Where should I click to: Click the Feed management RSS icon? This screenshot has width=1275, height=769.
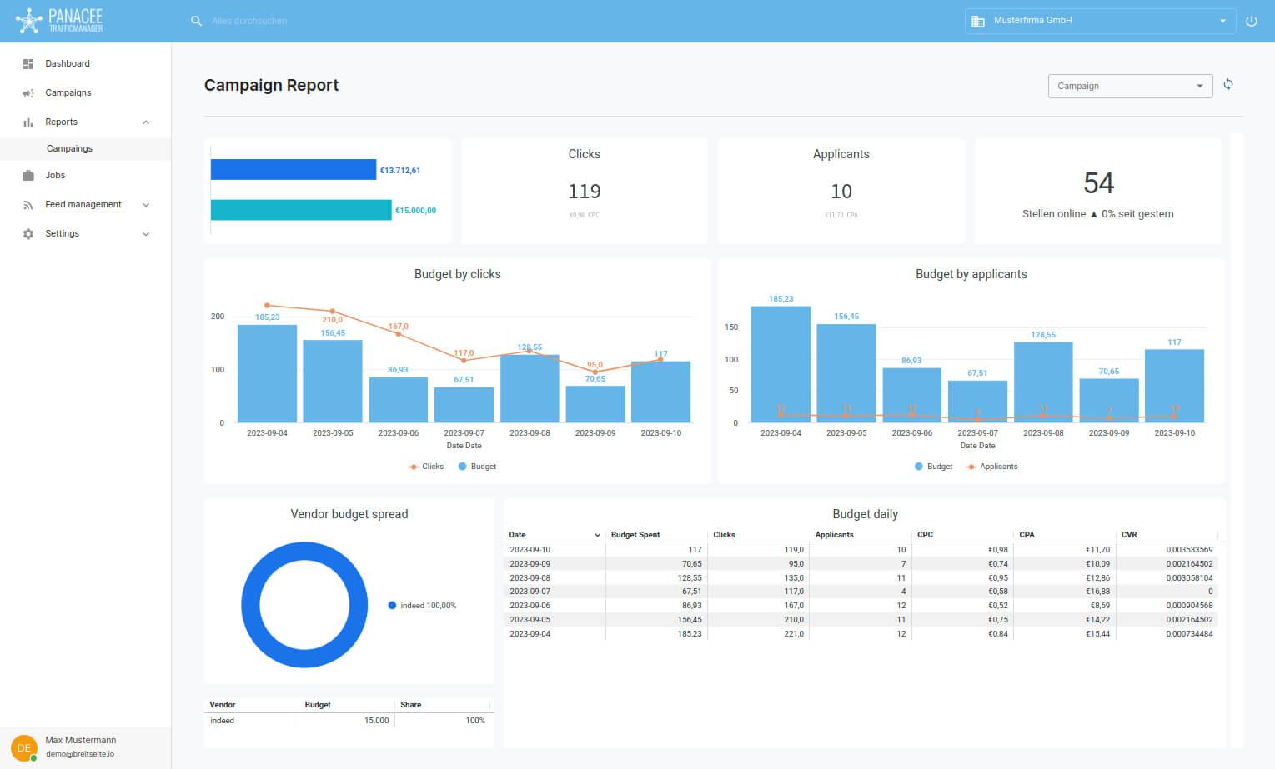28,205
